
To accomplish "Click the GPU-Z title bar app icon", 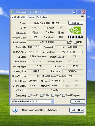I will 12,12.
